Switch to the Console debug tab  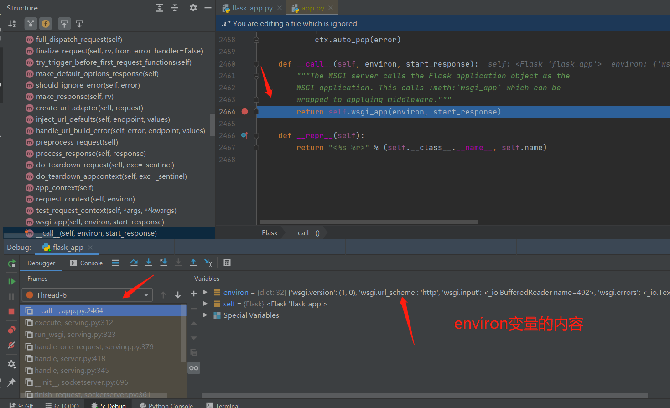(x=86, y=263)
